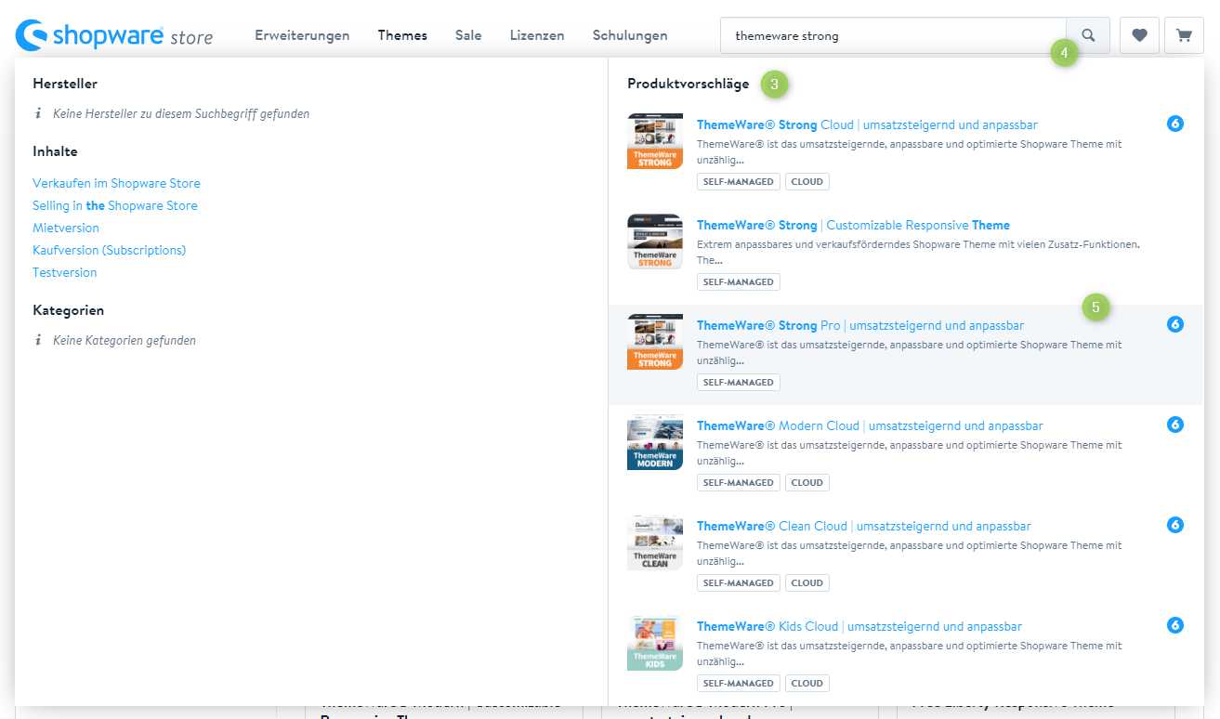This screenshot has height=719, width=1220.
Task: Click the Hersteller heading
Action: coord(65,84)
